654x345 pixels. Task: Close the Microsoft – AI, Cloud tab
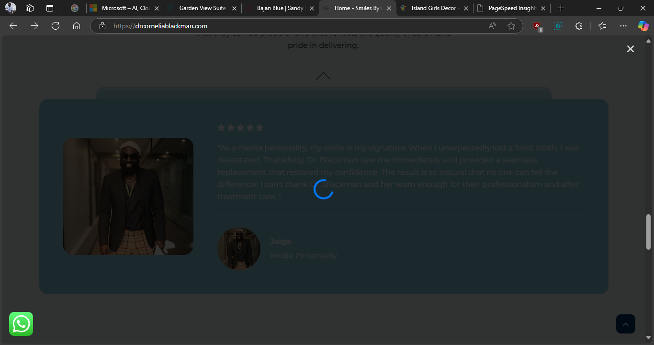(157, 8)
